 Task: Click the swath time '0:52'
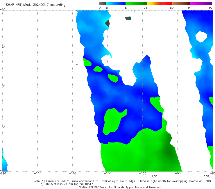click(206, 176)
